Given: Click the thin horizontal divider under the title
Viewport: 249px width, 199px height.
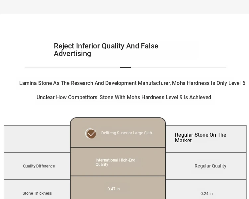Looking at the screenshot, I should [x=125, y=68].
